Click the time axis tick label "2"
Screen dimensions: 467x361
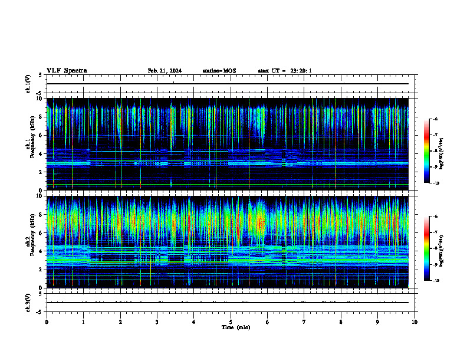[x=120, y=322]
